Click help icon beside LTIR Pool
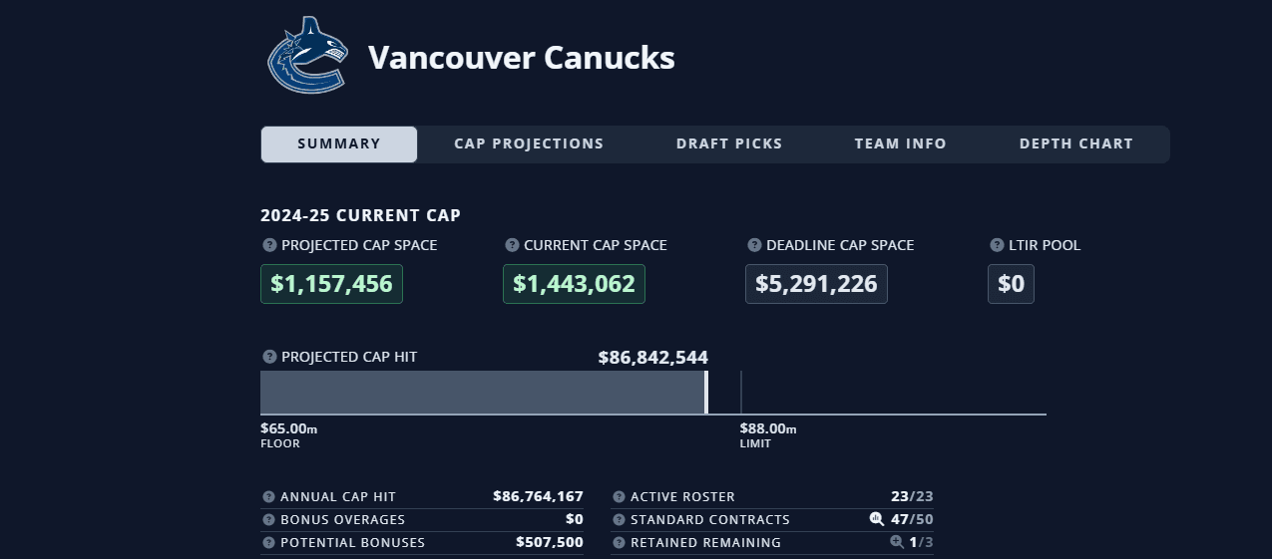 coord(997,245)
